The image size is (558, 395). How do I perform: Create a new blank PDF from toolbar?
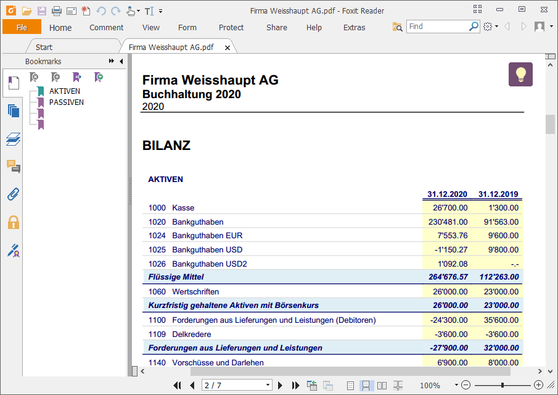click(86, 10)
